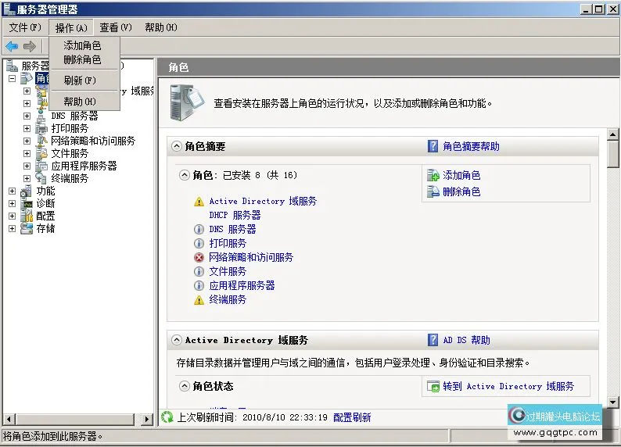The width and height of the screenshot is (621, 447).
Task: Click the right pane scrollbar down arrow
Action: tap(612, 402)
